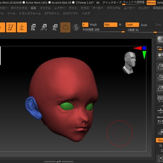Select the Draw (ドロー) pointer button
Viewport: 163px width, 163px height.
click(x=22, y=28)
